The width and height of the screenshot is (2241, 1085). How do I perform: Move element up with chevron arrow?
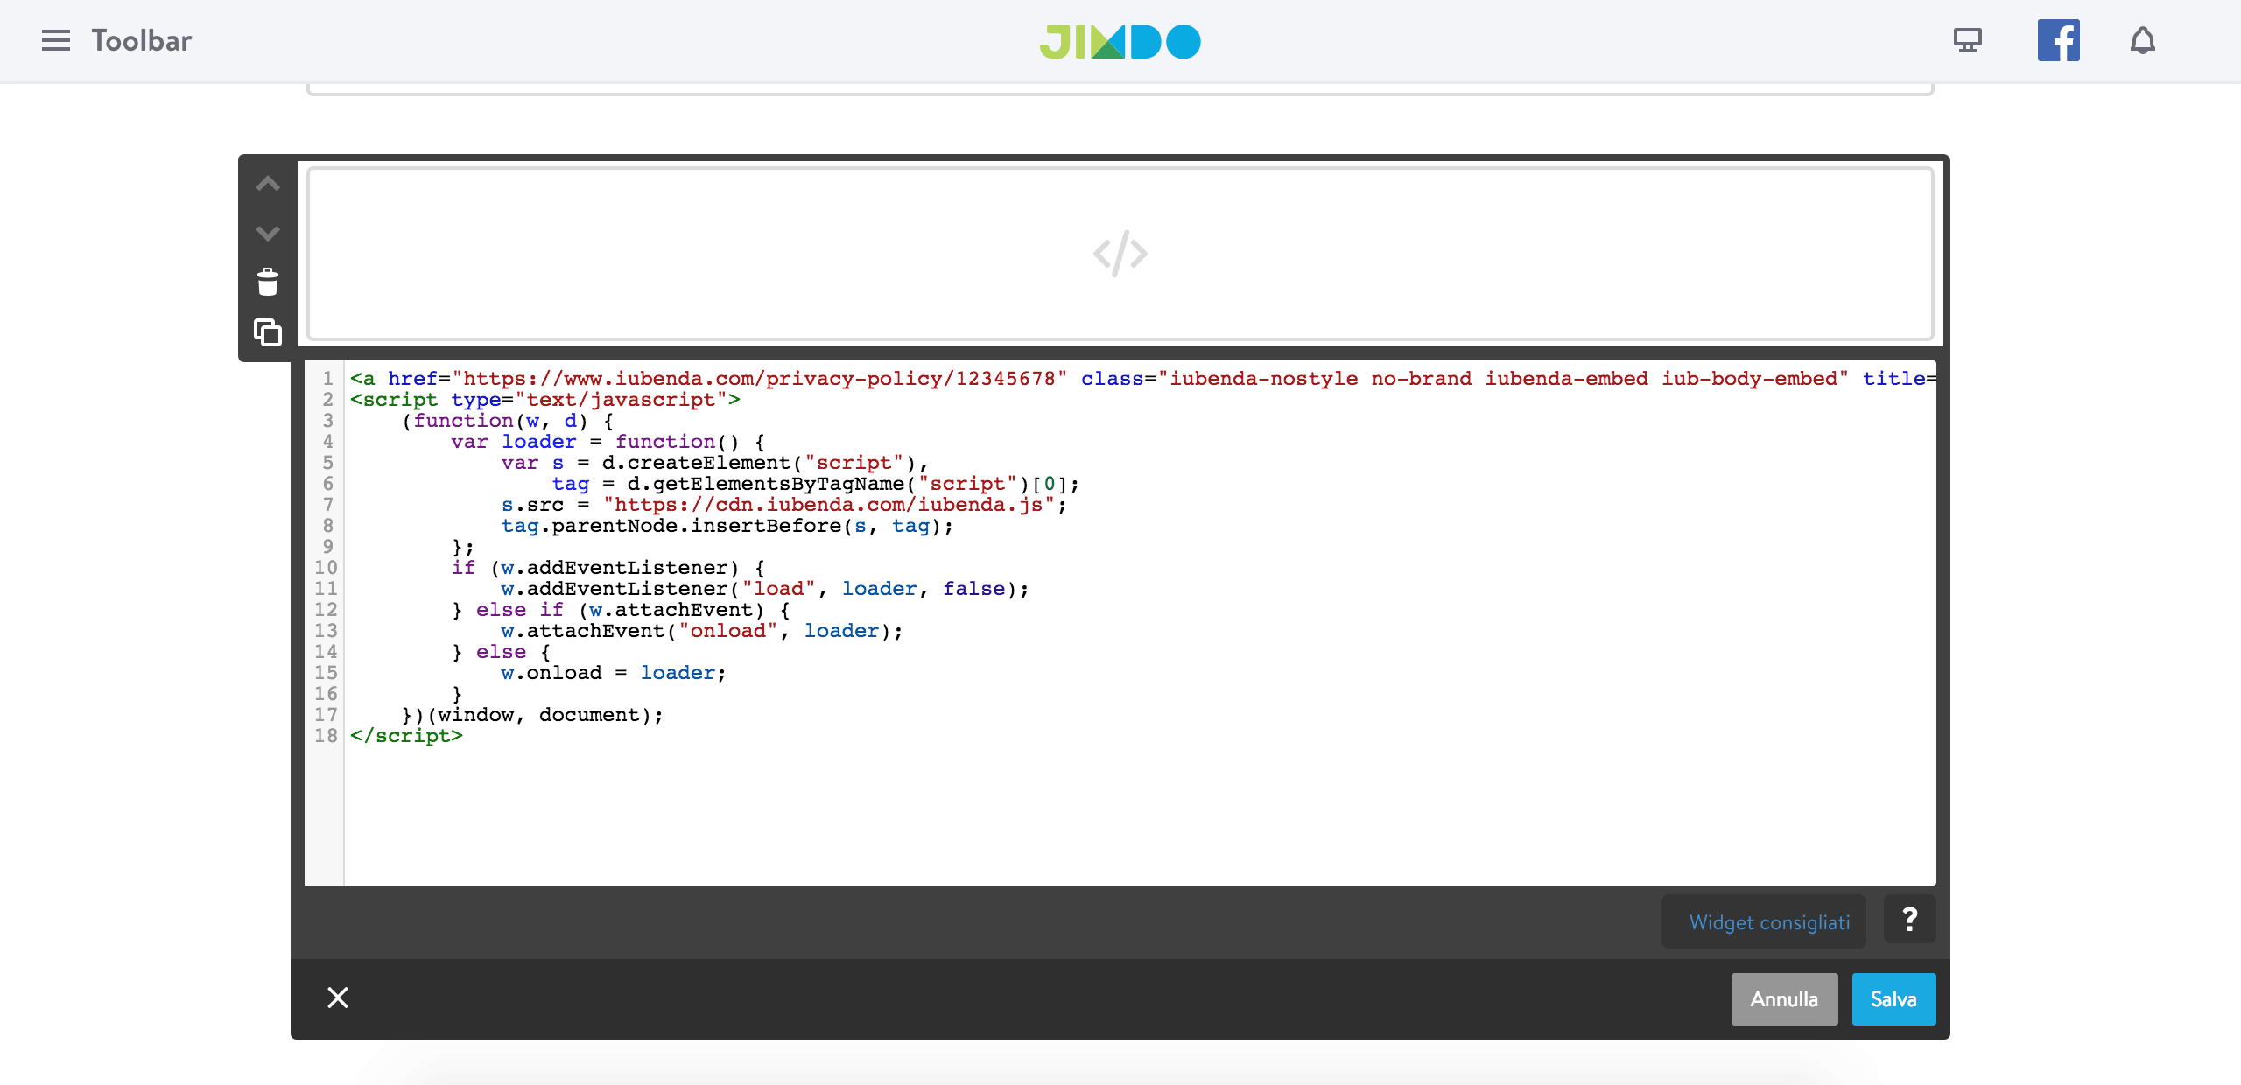coord(268,184)
